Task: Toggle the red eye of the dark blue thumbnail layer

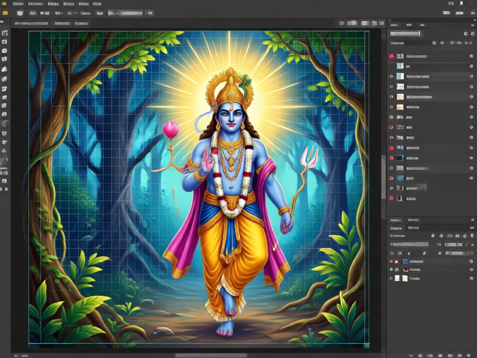Action: click(x=391, y=158)
